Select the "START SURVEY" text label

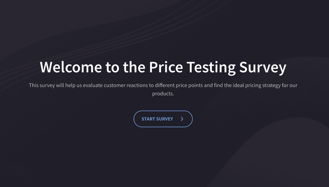coord(157,119)
